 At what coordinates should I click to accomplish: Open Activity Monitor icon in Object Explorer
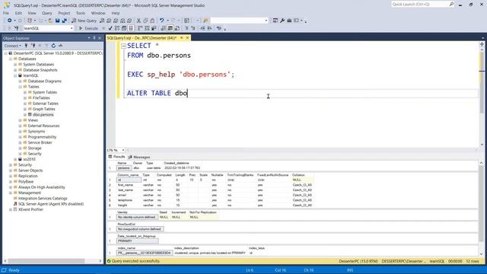(60, 46)
